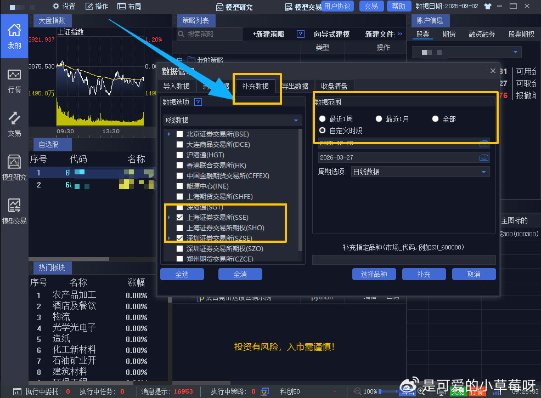Expand the account selector dropdown

(516, 52)
